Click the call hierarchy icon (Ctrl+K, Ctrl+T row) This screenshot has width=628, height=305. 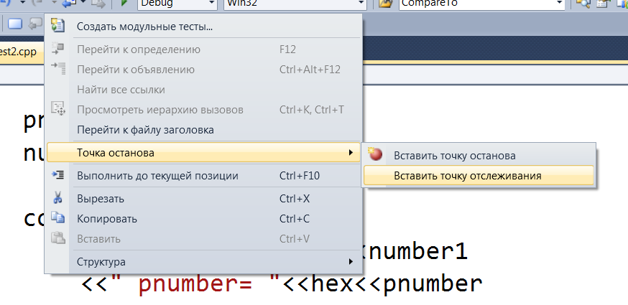point(57,109)
